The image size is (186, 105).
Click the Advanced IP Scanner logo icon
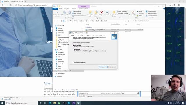[x=114, y=37]
